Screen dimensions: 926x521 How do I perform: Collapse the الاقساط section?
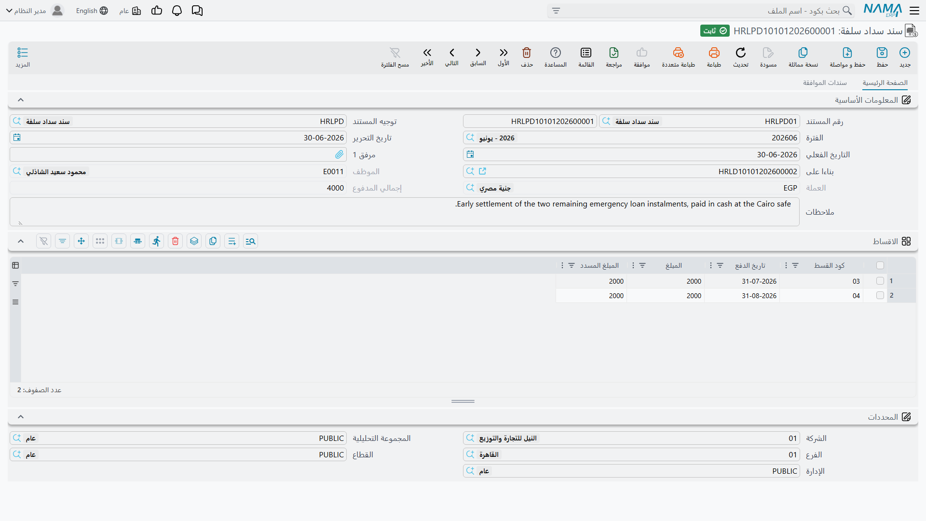(x=21, y=241)
